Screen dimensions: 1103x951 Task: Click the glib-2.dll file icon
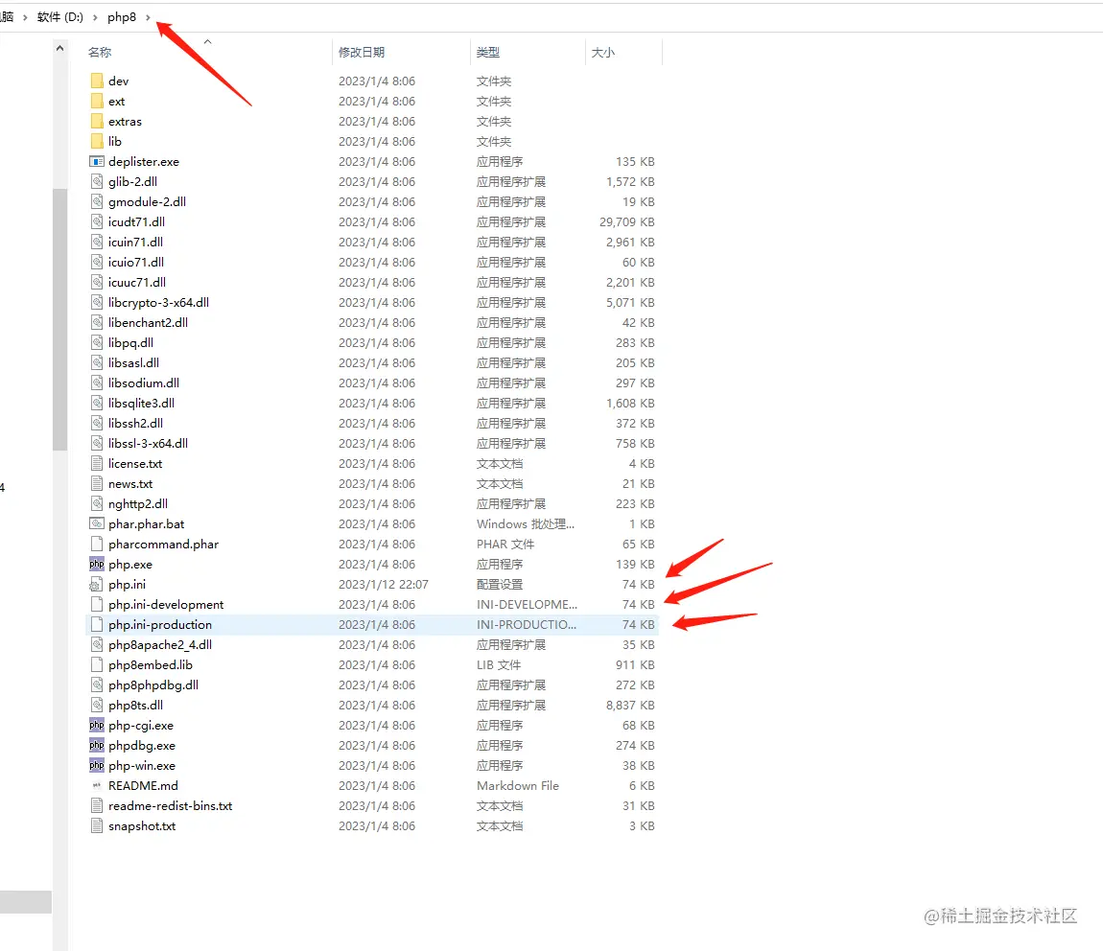[97, 181]
